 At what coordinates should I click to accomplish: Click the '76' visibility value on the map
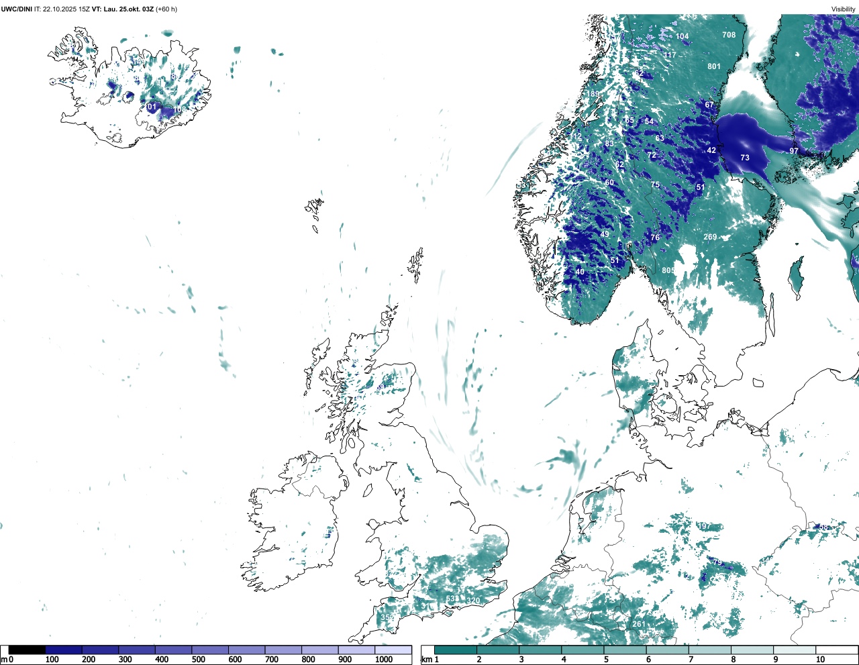[x=655, y=238]
